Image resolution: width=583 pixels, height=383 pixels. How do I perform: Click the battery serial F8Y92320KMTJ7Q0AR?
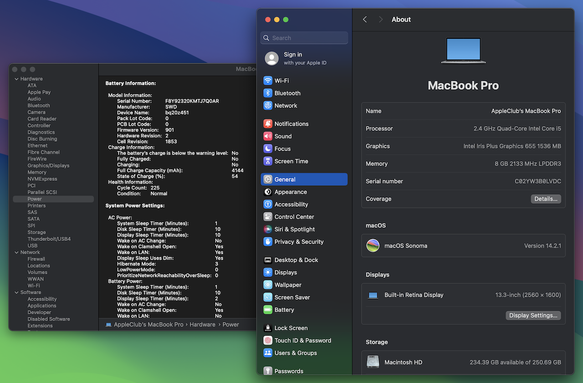pos(192,101)
